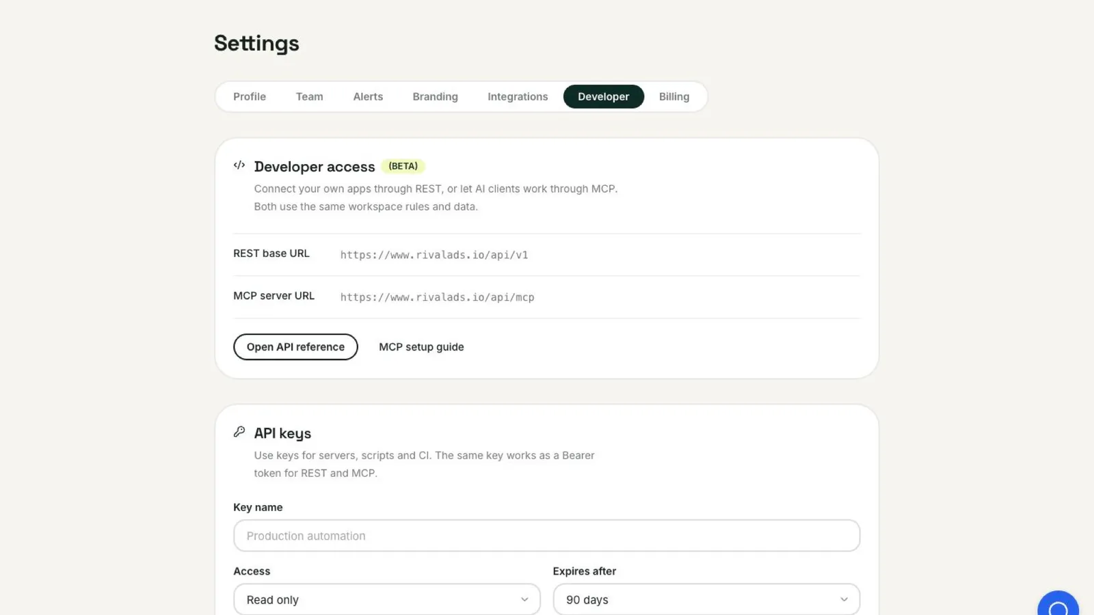Select the Developer tab

(x=604, y=97)
